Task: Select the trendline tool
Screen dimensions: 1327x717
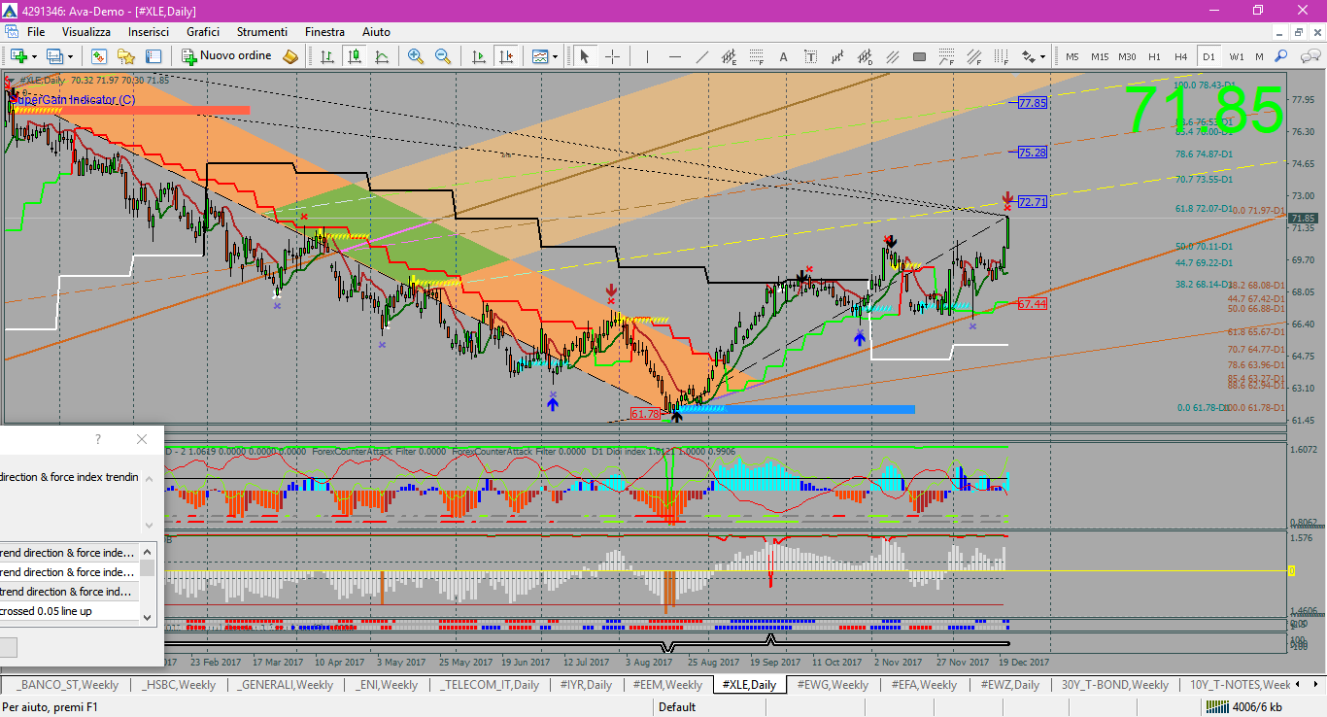Action: click(x=701, y=56)
